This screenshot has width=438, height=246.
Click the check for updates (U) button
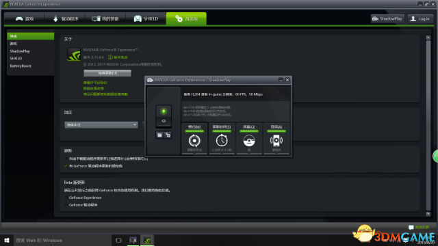click(x=107, y=73)
